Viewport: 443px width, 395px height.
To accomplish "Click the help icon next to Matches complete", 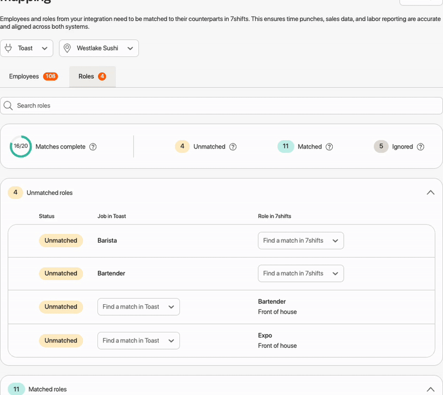I will click(x=93, y=146).
